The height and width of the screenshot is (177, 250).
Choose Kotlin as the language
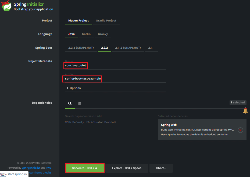click(x=86, y=34)
